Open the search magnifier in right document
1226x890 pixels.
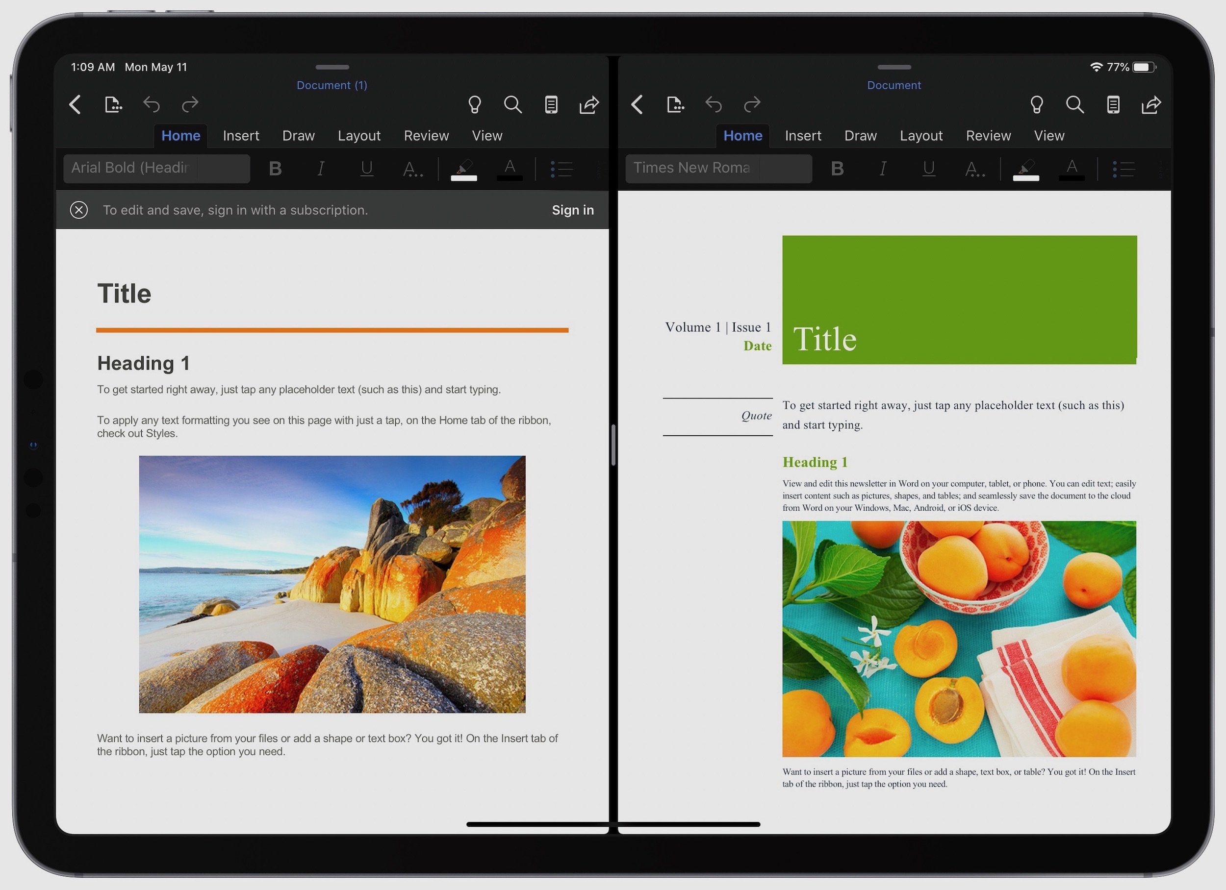click(1074, 104)
